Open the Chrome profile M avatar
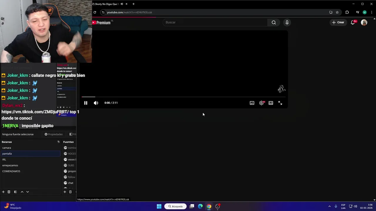Viewport: 376px width, 211px height. (x=365, y=12)
